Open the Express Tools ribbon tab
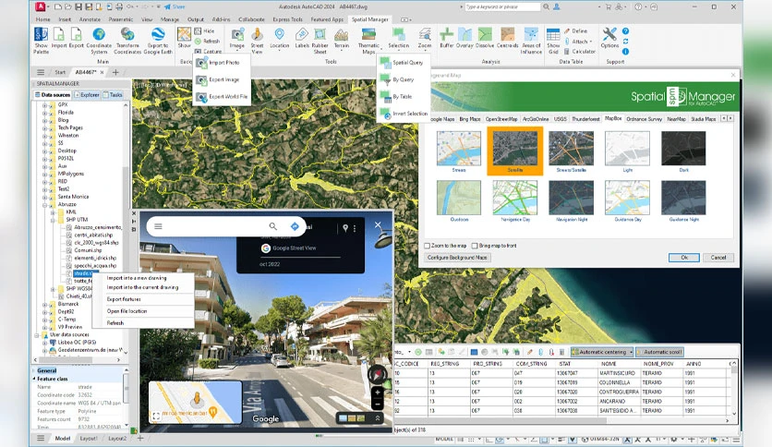772x447 pixels. [x=287, y=19]
